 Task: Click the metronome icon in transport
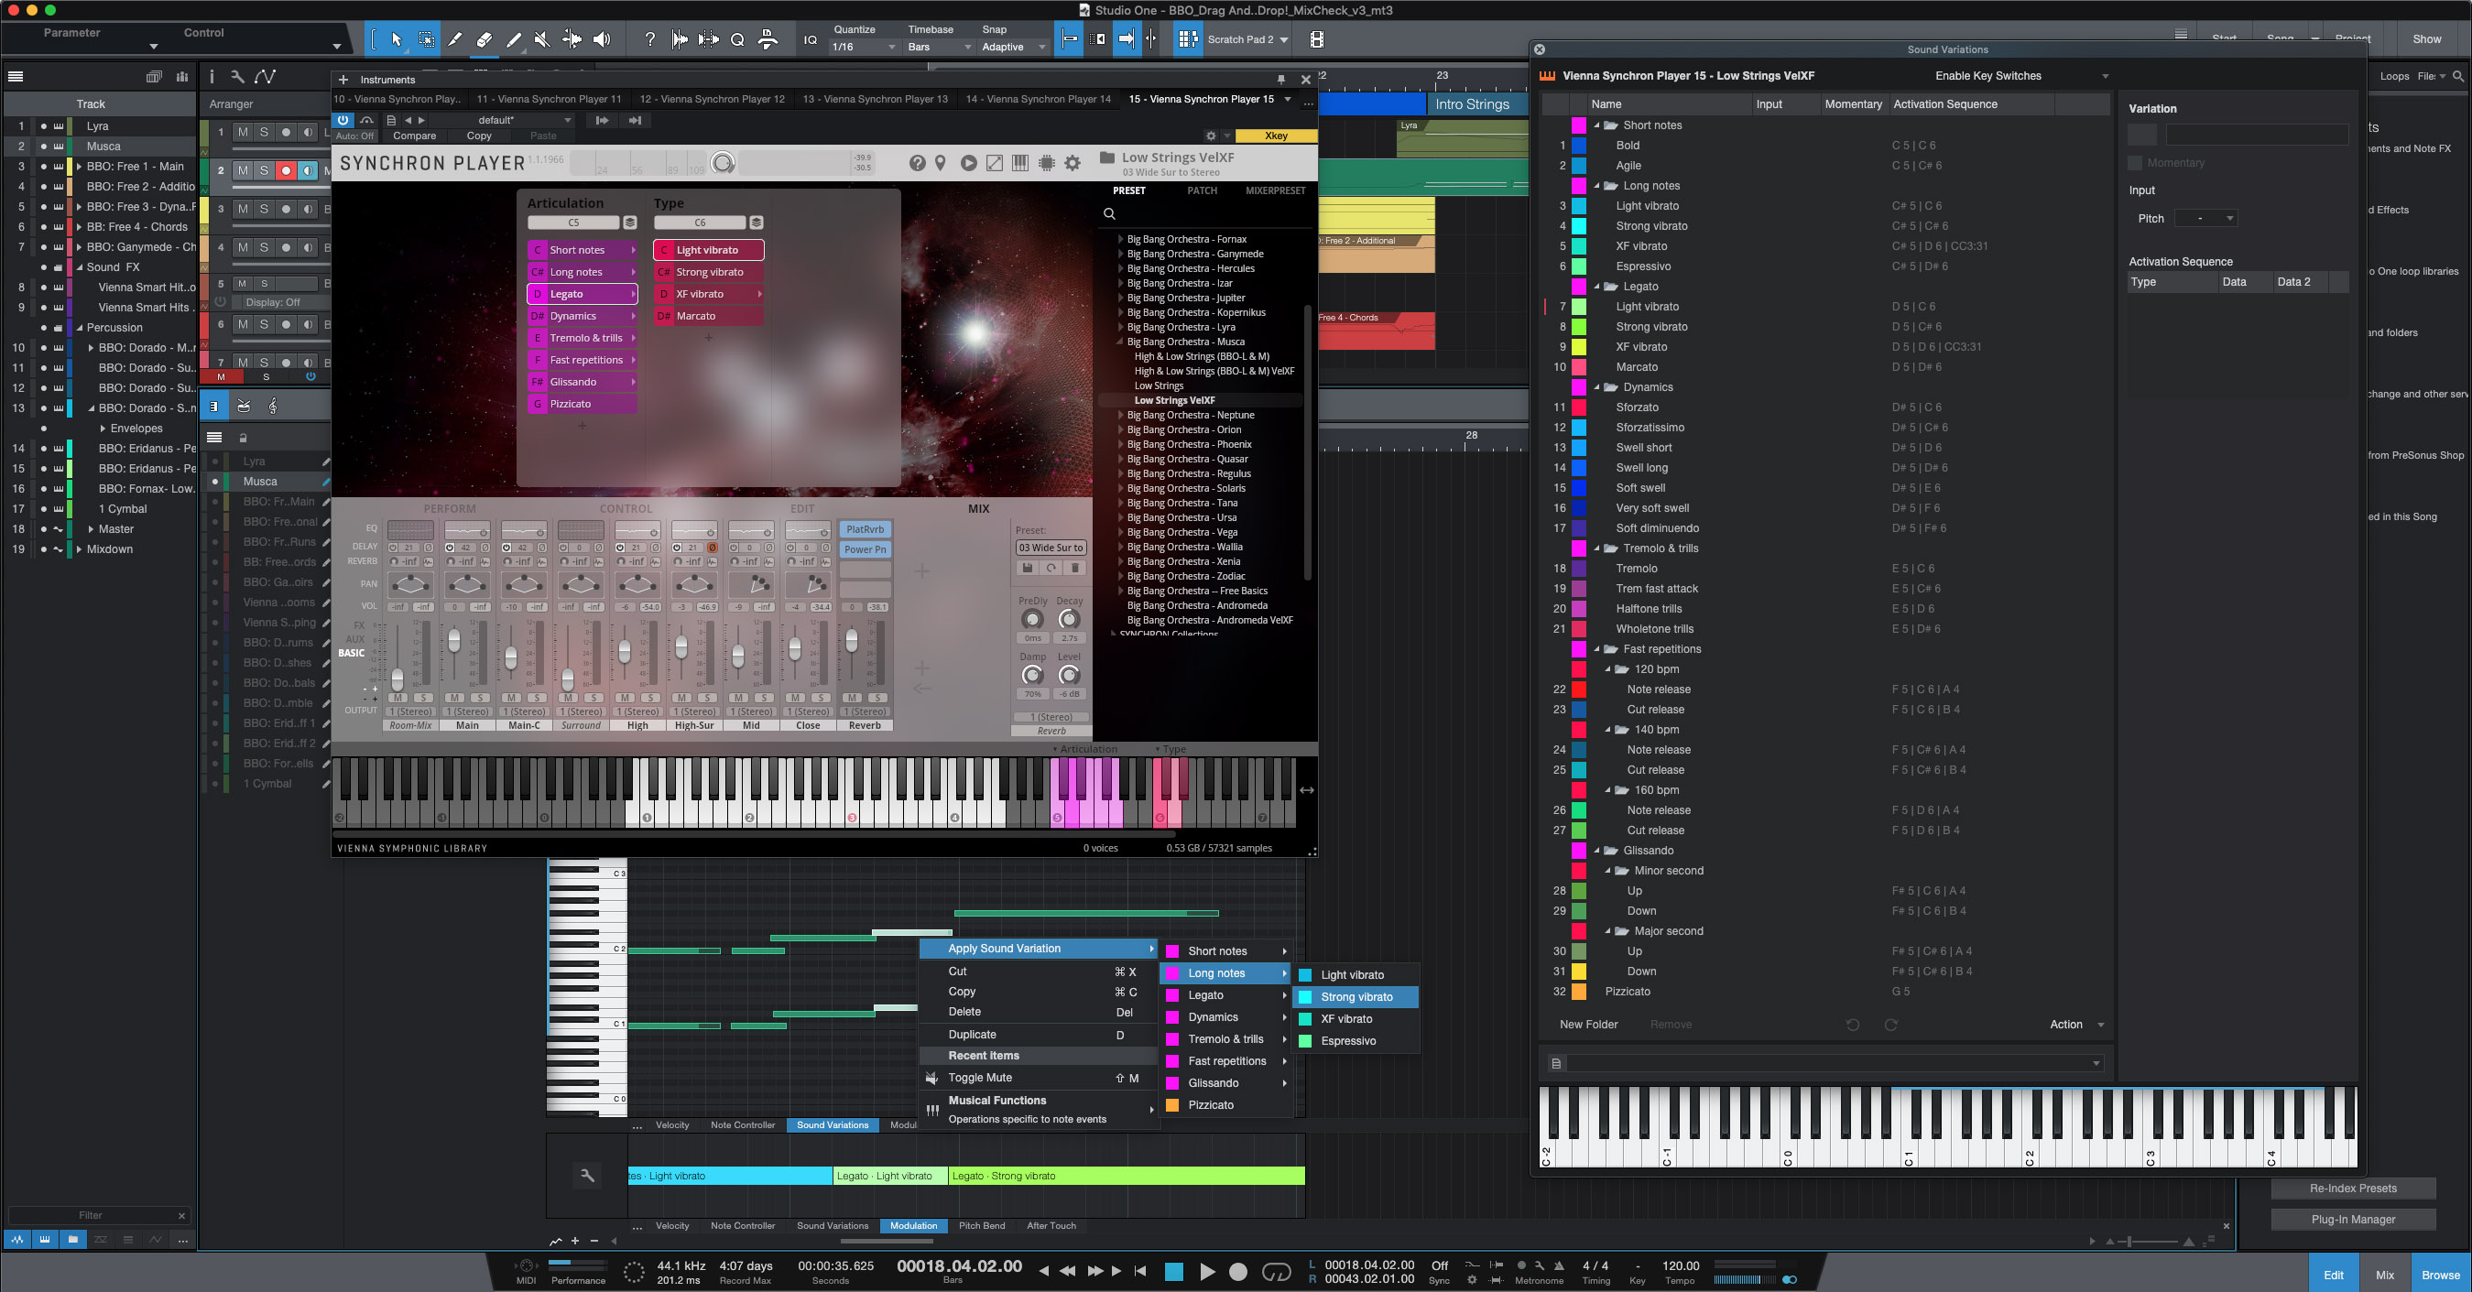[1559, 1265]
